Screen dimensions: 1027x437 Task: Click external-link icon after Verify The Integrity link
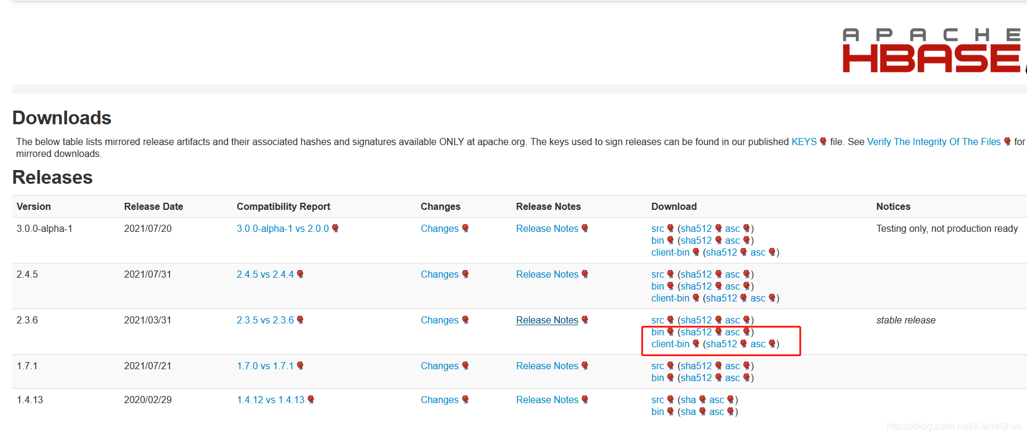[1007, 142]
